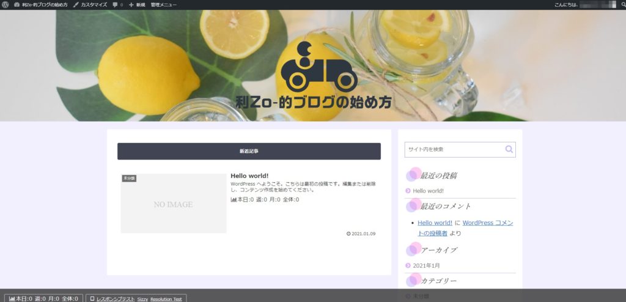Click the site title 利Zo-的ブログの始め方
The image size is (626, 302).
[x=314, y=102]
